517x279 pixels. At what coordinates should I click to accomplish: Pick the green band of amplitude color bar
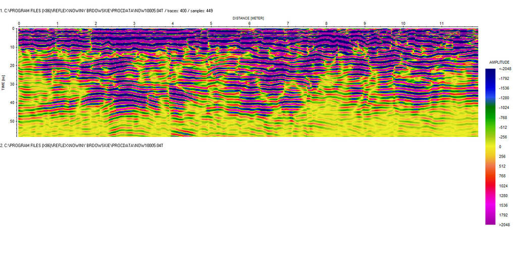[490, 114]
